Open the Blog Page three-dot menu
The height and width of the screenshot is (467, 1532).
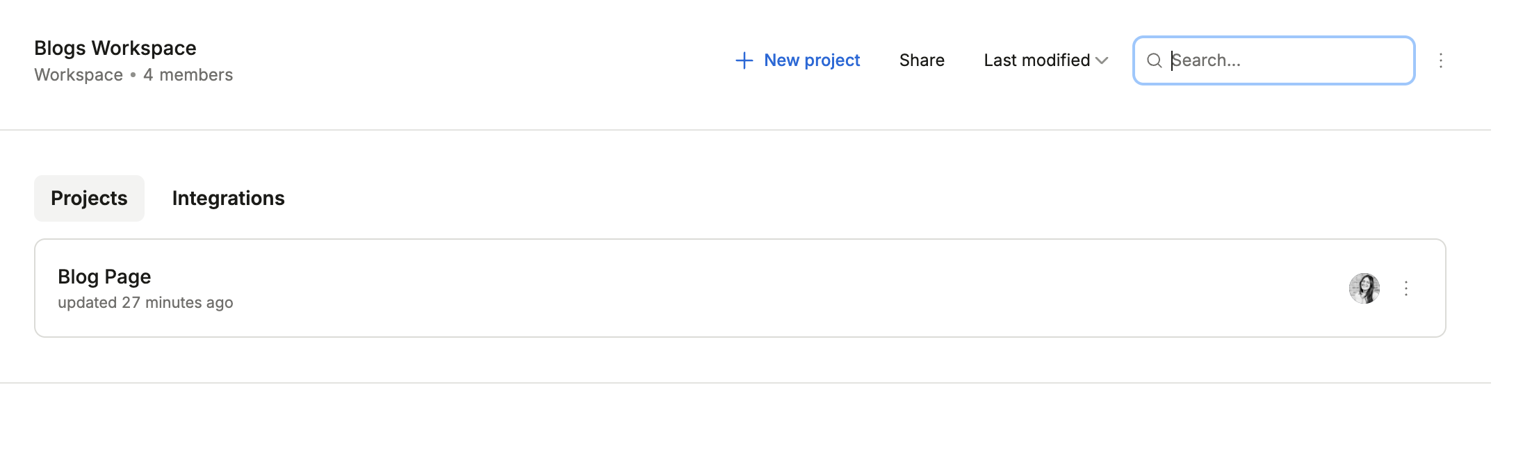pos(1406,288)
